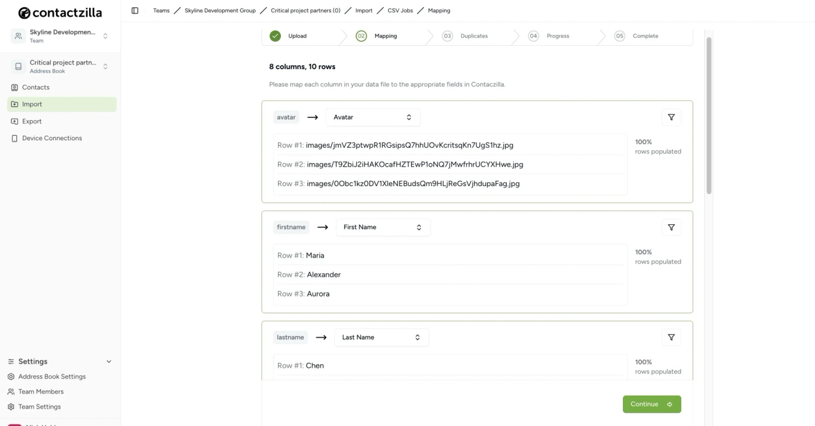The image size is (815, 426).
Task: Click the Continue button
Action: coord(651,405)
